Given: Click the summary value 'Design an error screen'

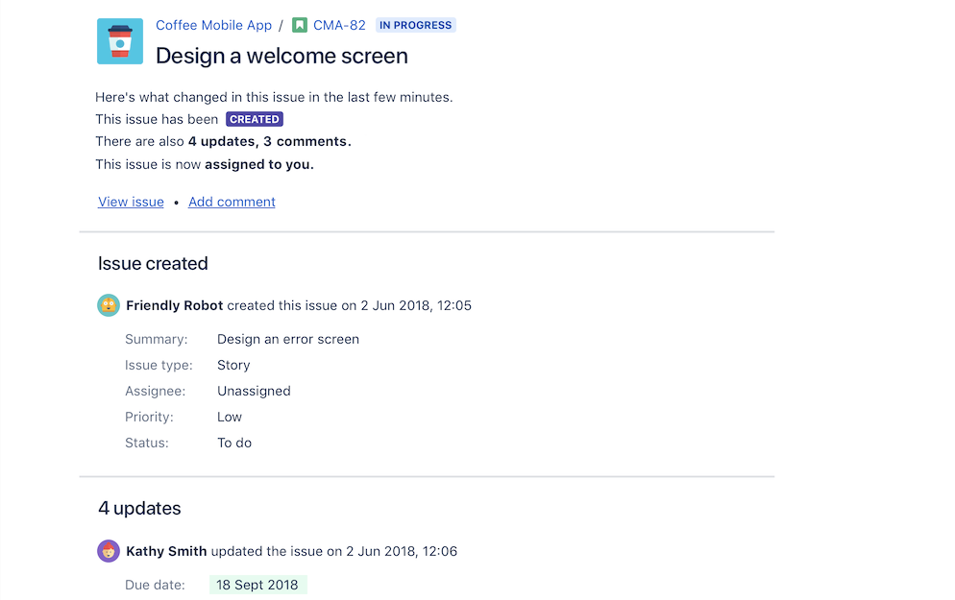Looking at the screenshot, I should [288, 339].
